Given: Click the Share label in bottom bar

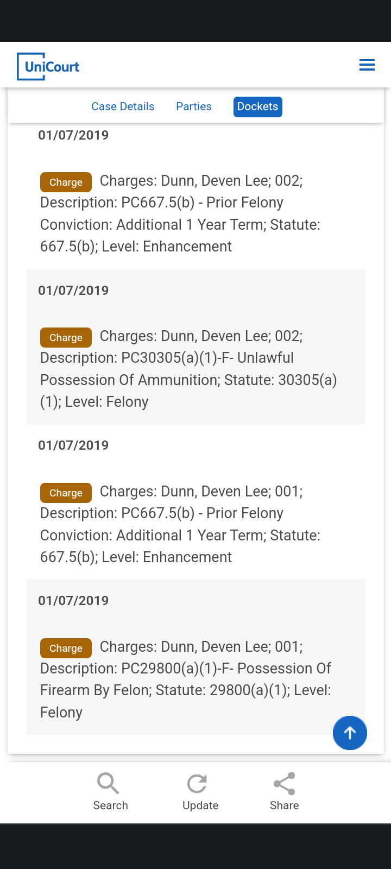Looking at the screenshot, I should click(285, 805).
